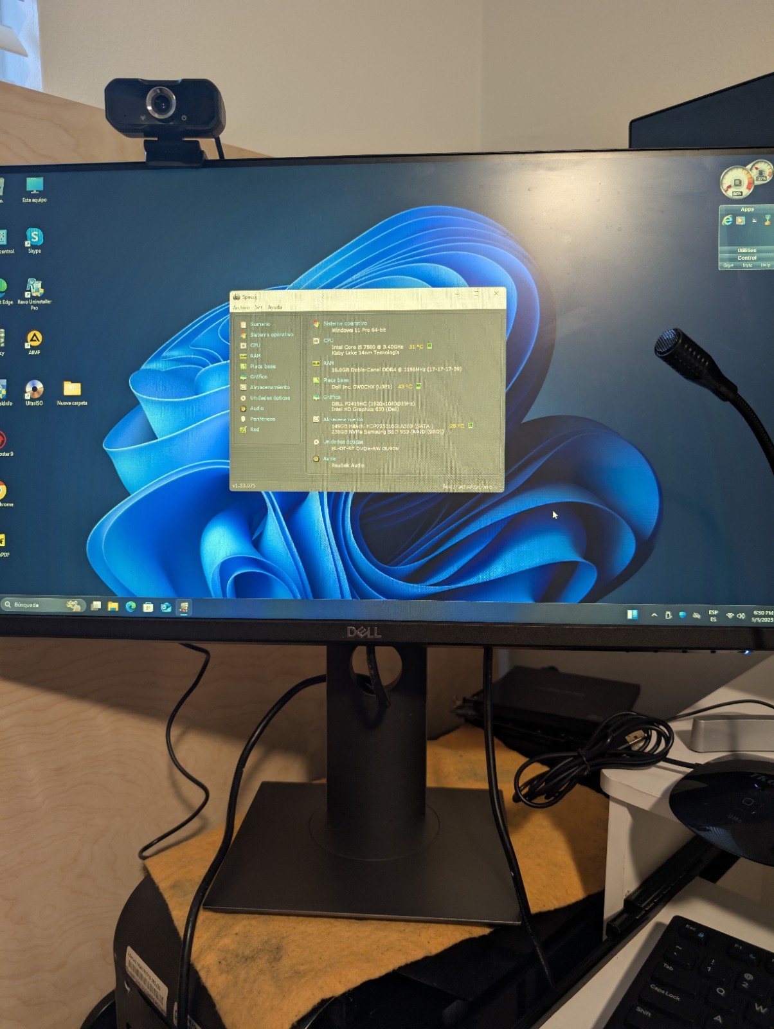The height and width of the screenshot is (1029, 774).
Task: Open Unidades ópticas in the sidebar
Action: pos(269,398)
